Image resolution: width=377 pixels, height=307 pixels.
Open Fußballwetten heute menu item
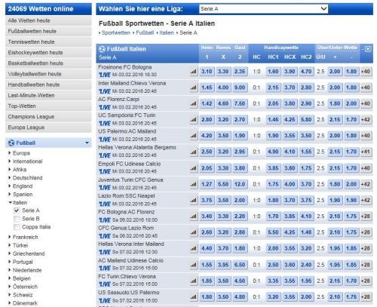click(x=48, y=31)
